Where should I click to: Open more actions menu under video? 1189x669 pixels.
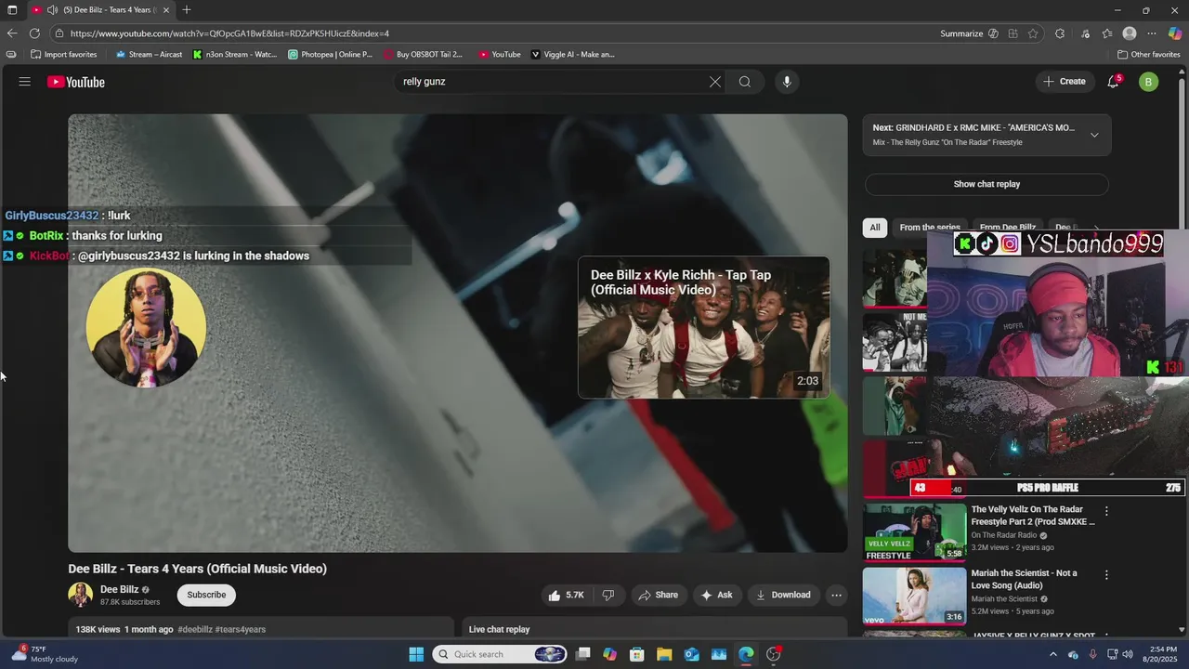(836, 595)
